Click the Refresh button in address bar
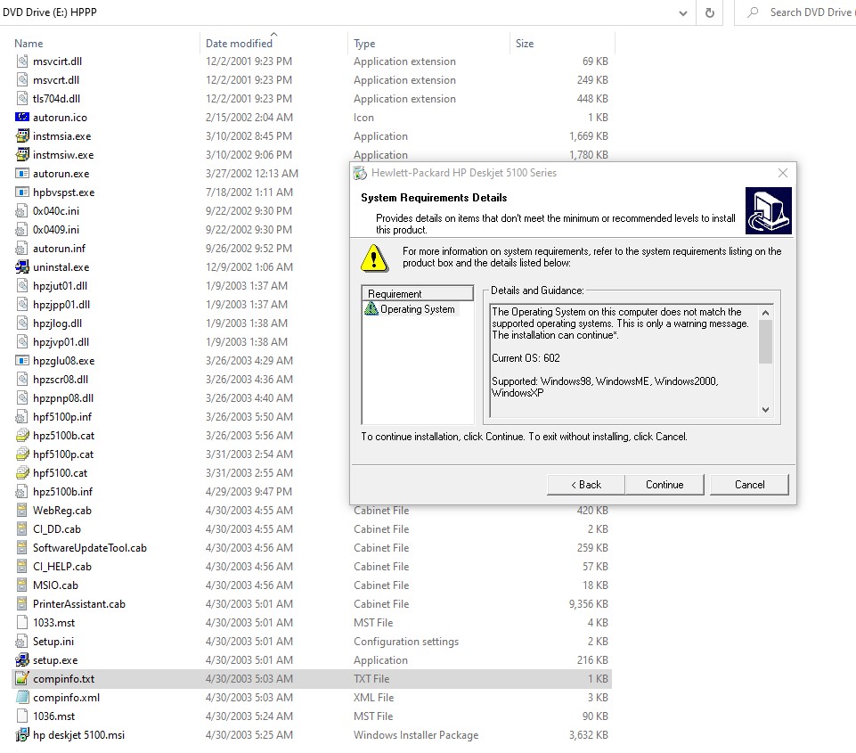Screen dimensions: 856x753 (710, 12)
